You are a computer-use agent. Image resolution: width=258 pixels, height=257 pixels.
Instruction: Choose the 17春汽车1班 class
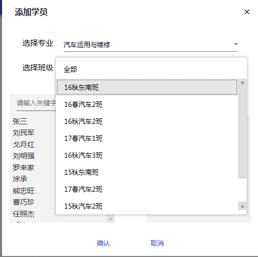pyautogui.click(x=147, y=138)
